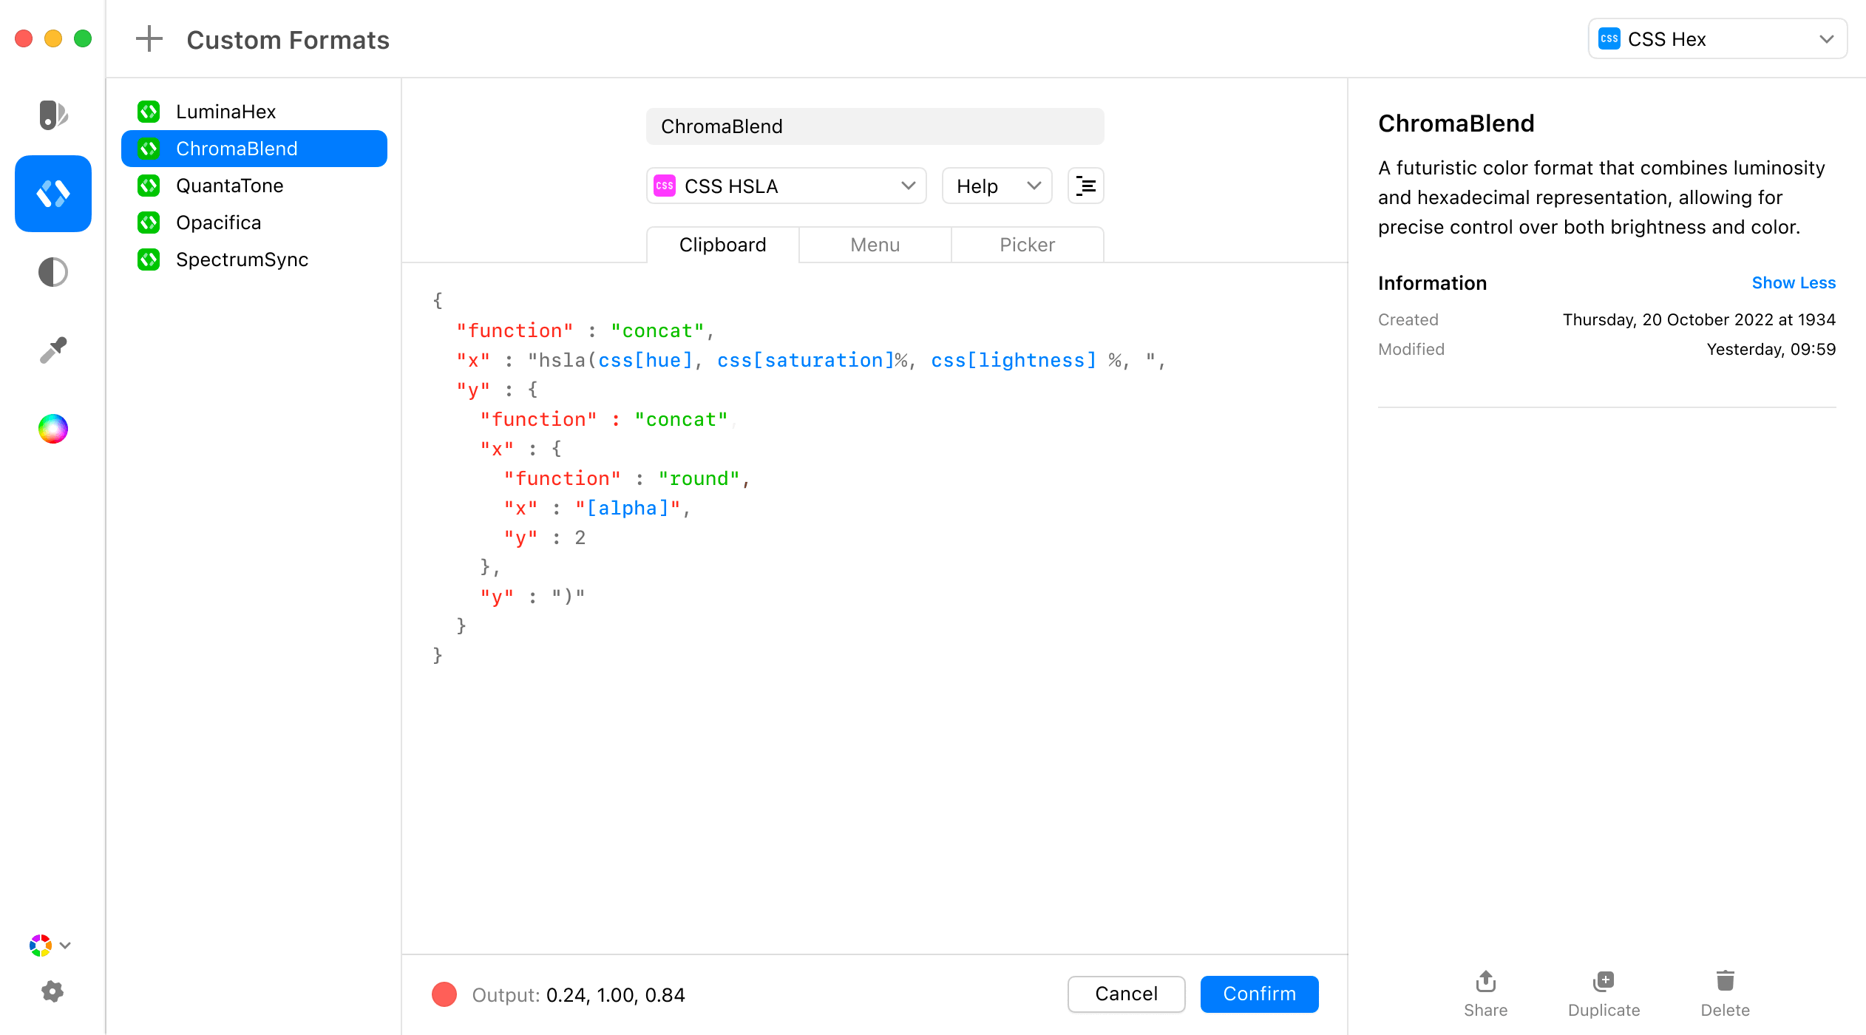Click the Show Less link
1866x1035 pixels.
pyautogui.click(x=1794, y=282)
